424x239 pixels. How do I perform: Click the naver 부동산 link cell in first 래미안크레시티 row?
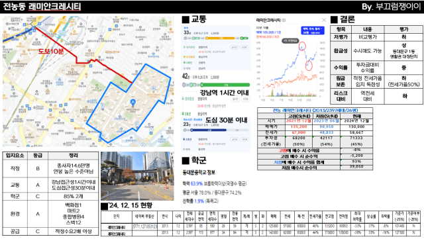pos(144,226)
